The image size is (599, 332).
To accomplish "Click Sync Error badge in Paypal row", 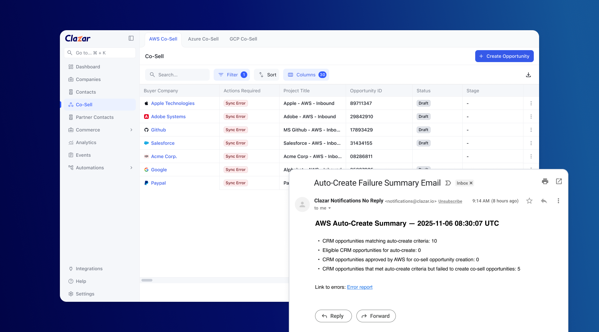I will click(236, 183).
